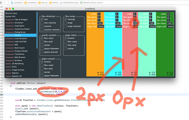Screen dimensions: 189x120
Task: Open the addItem (Colour colour) function breadcrumb
Action: point(91,2)
